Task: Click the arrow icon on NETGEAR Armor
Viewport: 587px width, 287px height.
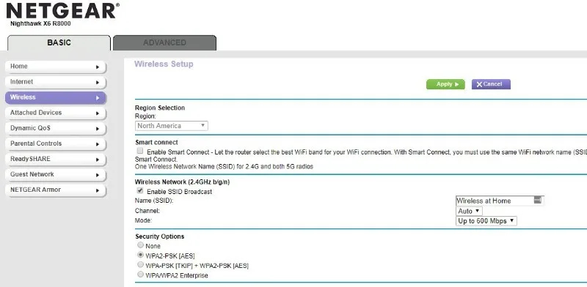Action: coord(98,190)
